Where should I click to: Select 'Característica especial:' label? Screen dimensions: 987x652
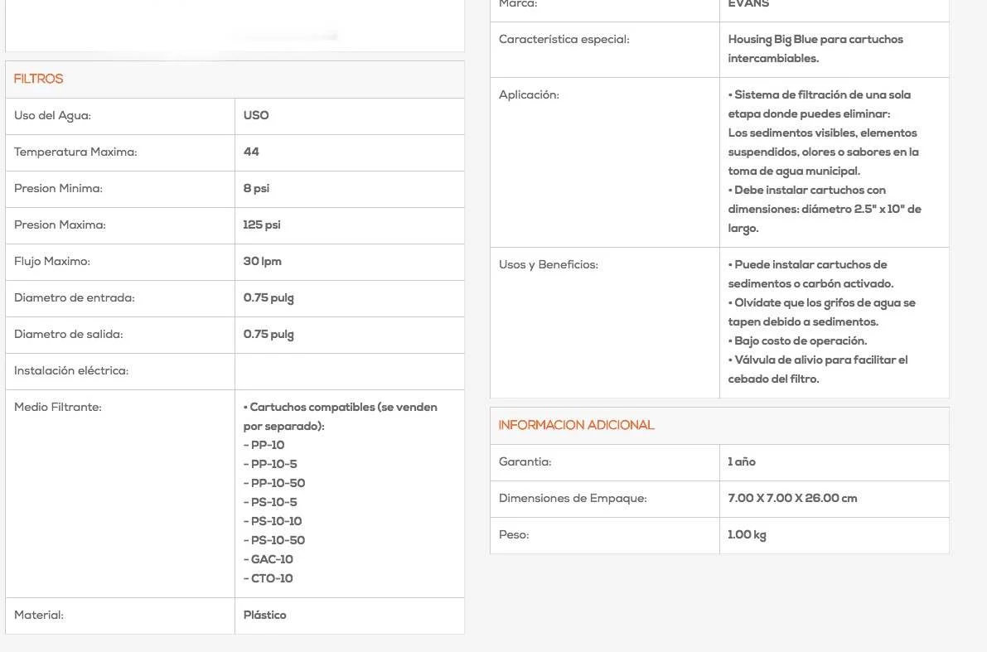point(564,40)
